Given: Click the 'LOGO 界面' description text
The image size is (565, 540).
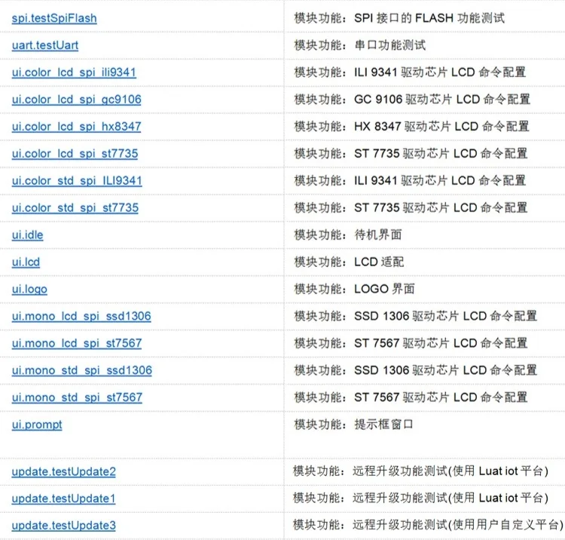Looking at the screenshot, I should (x=384, y=289).
